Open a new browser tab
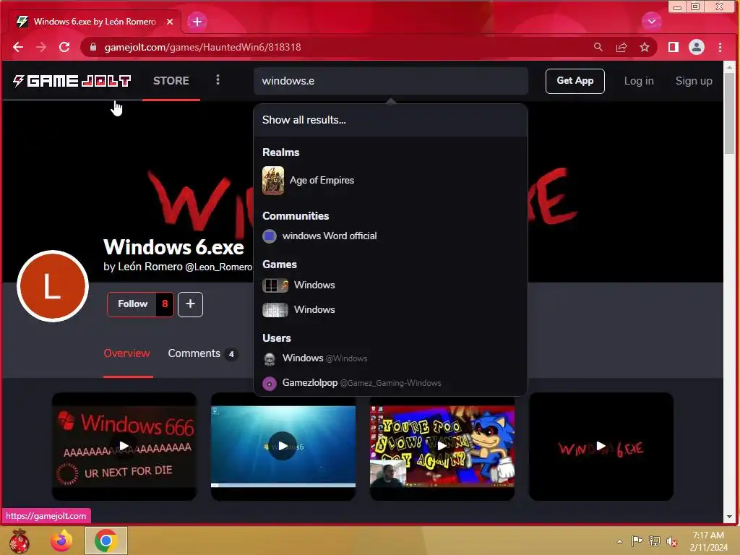The image size is (740, 555). [x=197, y=22]
